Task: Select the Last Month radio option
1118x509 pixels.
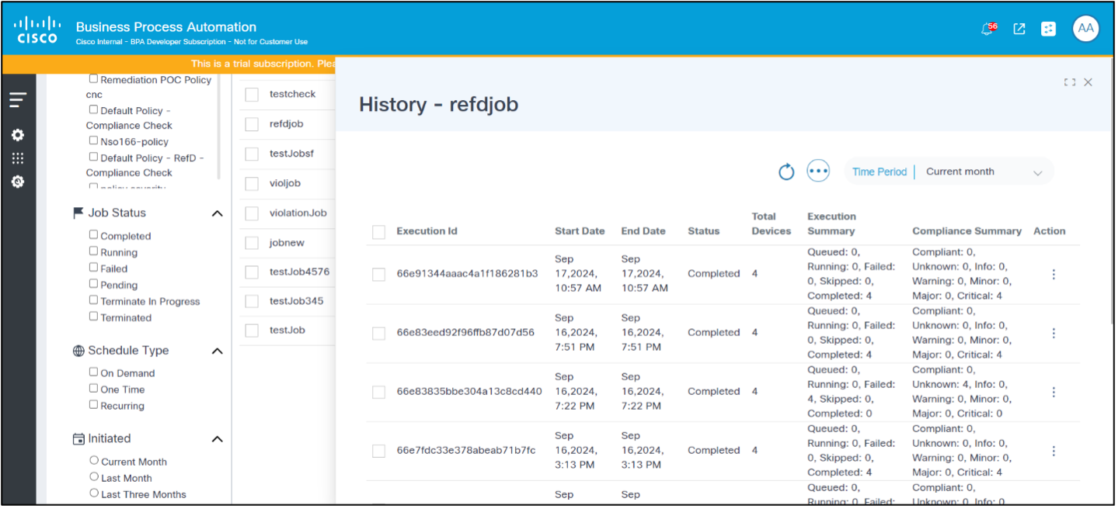Action: pos(94,476)
